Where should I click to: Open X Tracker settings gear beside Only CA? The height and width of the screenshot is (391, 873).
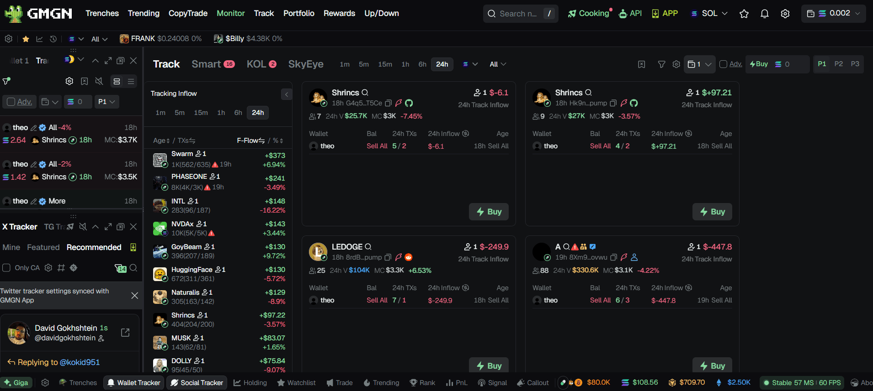coord(48,268)
